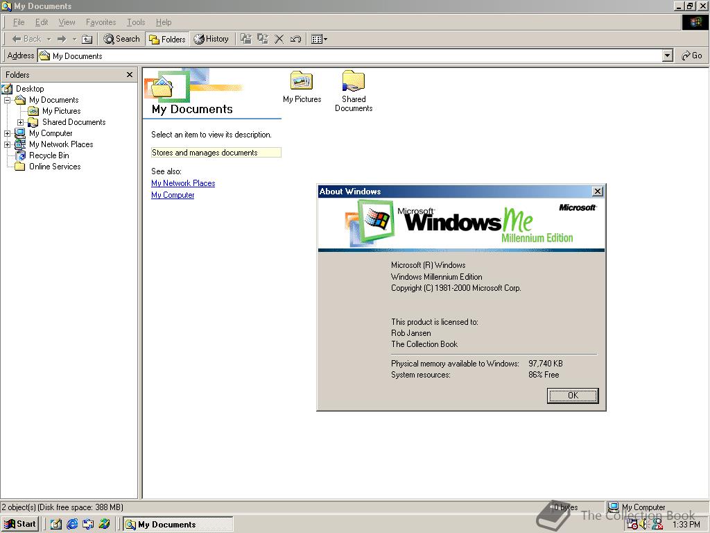Open the Tools menu
Screen dimensions: 710x533
point(136,22)
